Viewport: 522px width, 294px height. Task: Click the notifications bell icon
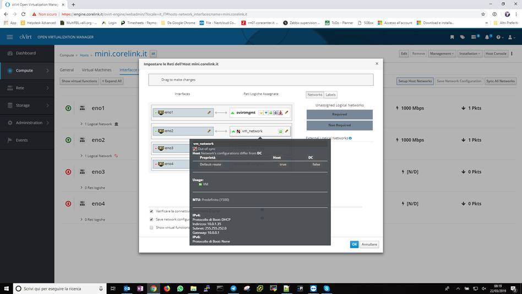[x=487, y=37]
